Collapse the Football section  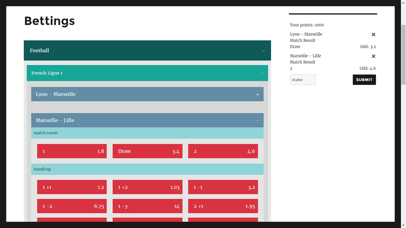pos(147,50)
